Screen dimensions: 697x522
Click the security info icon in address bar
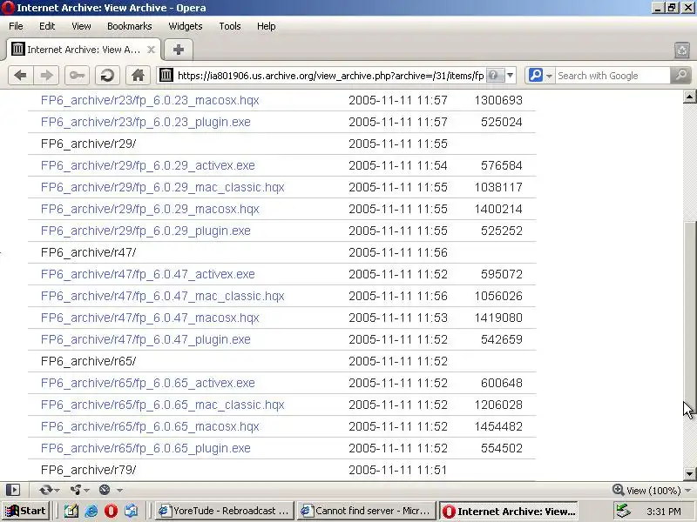pos(495,76)
